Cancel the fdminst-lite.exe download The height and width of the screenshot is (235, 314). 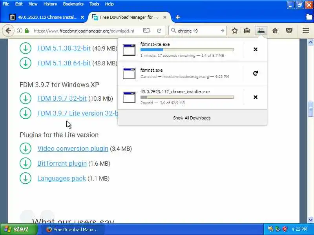(x=256, y=49)
